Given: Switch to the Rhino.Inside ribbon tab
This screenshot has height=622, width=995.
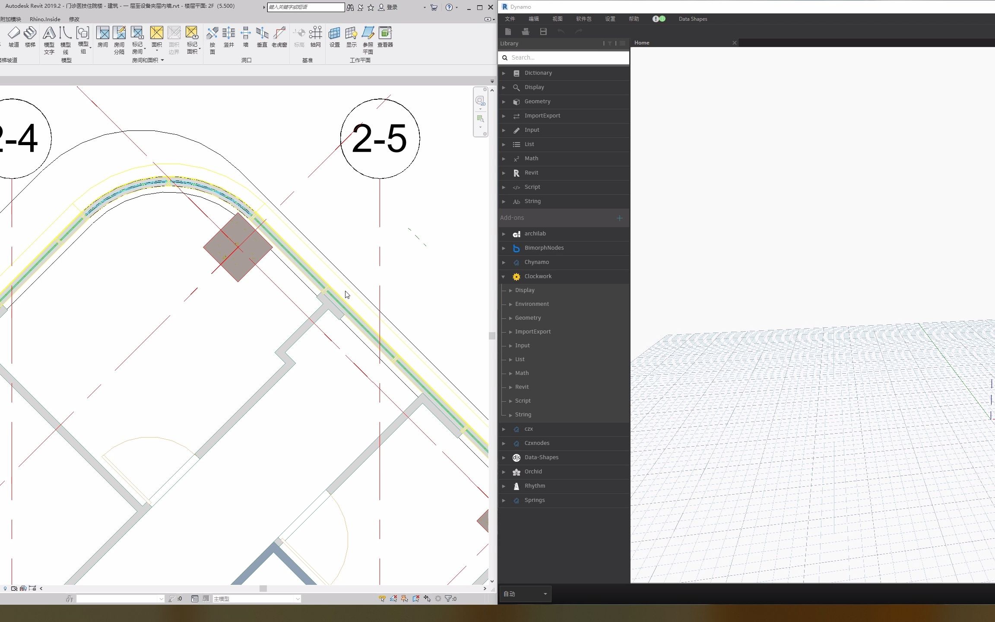Looking at the screenshot, I should click(x=45, y=19).
